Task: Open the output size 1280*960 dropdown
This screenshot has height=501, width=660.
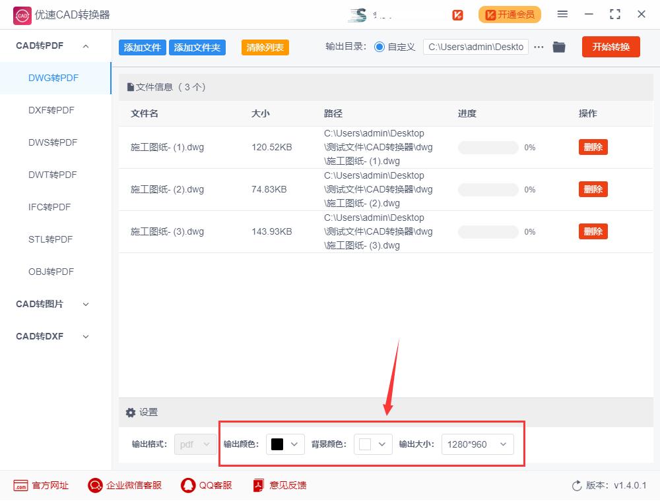Action: [477, 444]
